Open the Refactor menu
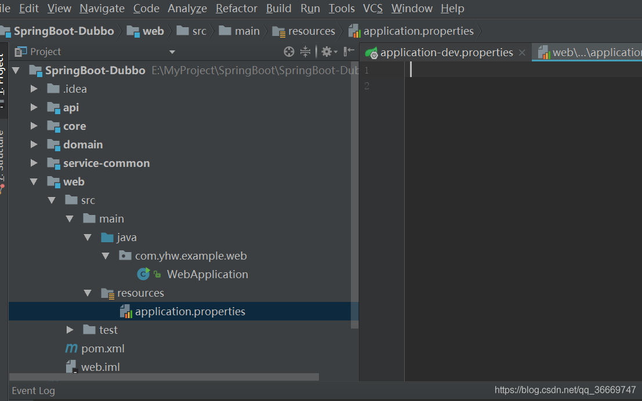This screenshot has width=642, height=401. pos(236,8)
